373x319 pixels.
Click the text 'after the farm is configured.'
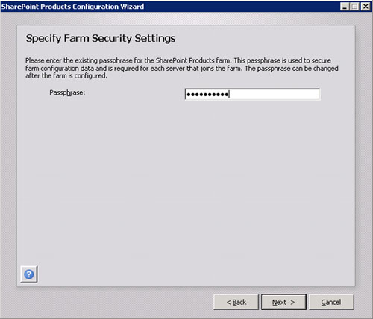tap(66, 75)
